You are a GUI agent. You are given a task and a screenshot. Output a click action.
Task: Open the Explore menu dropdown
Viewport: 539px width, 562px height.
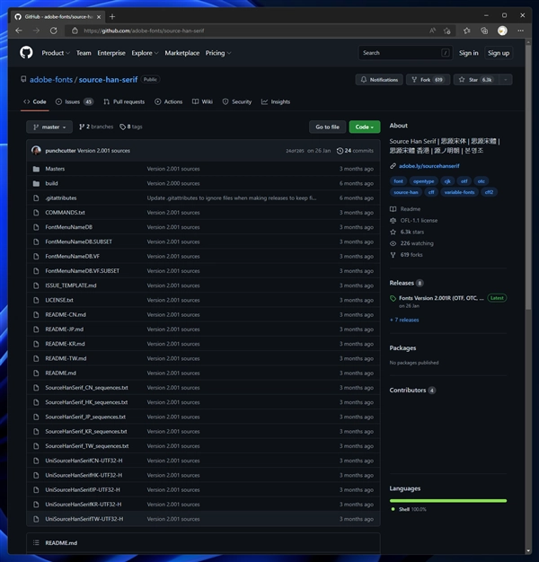[x=145, y=53]
